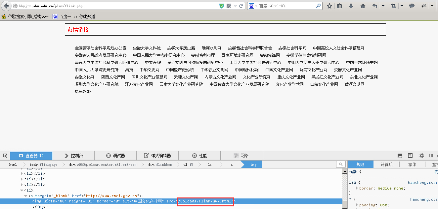Collapse the <a target="_blank"> node twisty

tap(26, 196)
